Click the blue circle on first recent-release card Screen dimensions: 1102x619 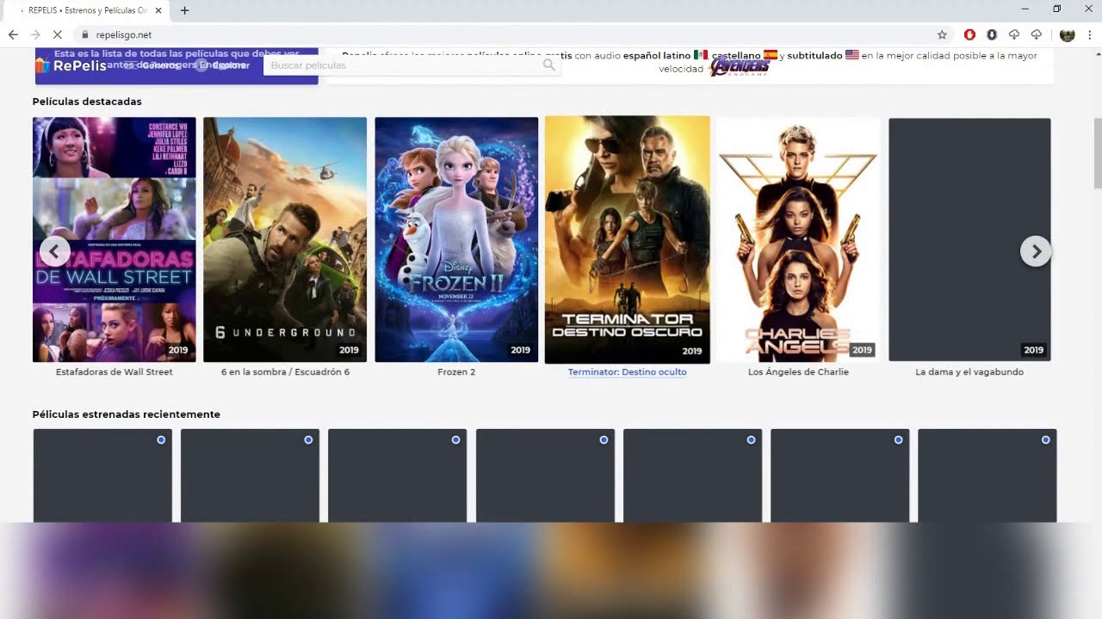point(161,439)
